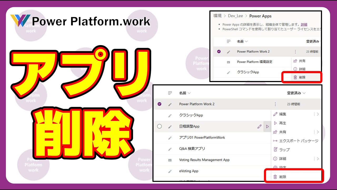Click the pencil icon beside クラシックApp in upper list
The height and width of the screenshot is (190, 337).
coord(229,72)
